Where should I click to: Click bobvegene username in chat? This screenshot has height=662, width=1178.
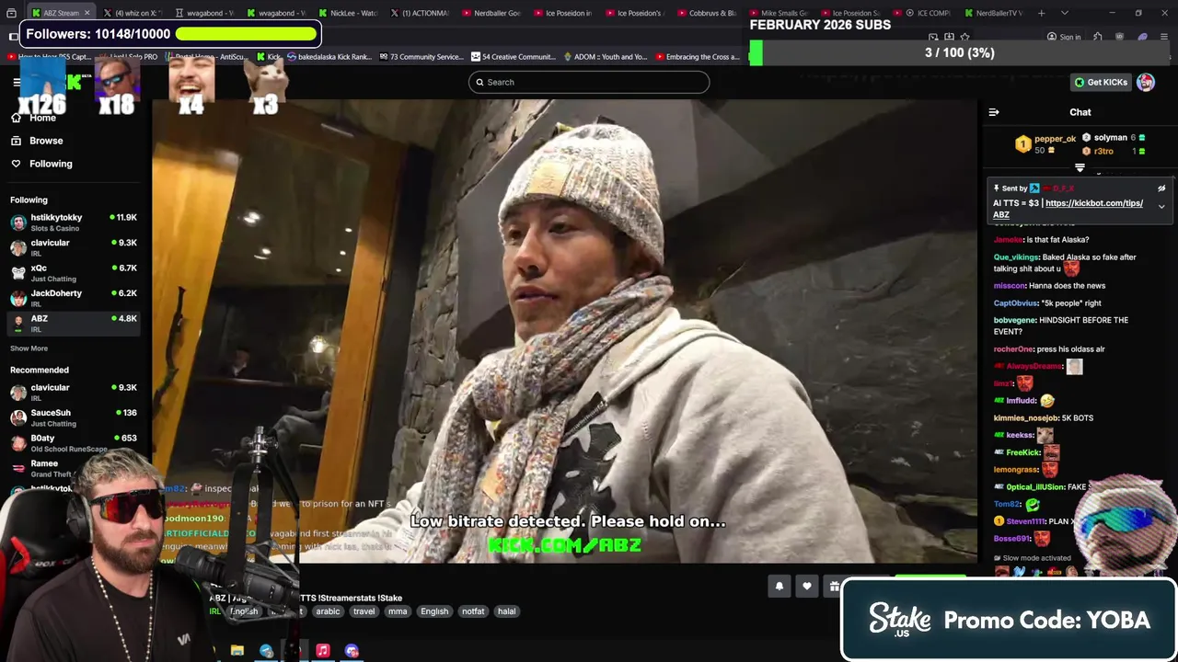(x=1015, y=320)
